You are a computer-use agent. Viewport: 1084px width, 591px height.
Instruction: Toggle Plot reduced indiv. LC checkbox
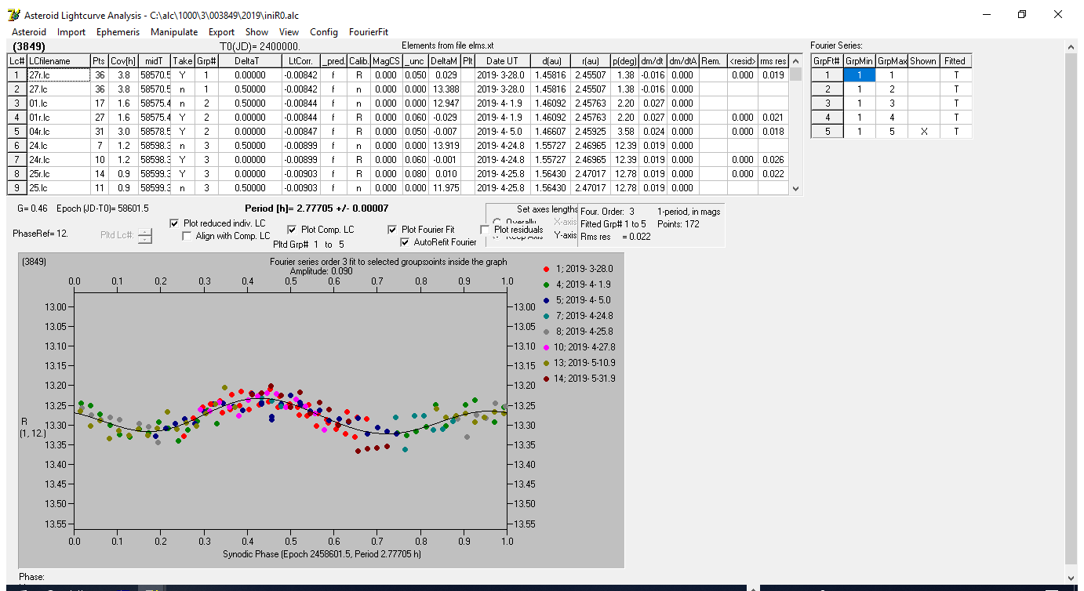[x=175, y=223]
